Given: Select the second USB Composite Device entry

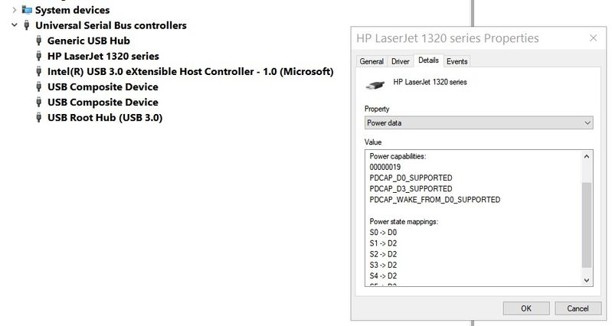Looking at the screenshot, I should click(103, 103).
